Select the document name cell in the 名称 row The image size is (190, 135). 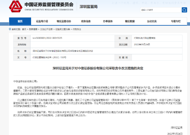[106, 51]
